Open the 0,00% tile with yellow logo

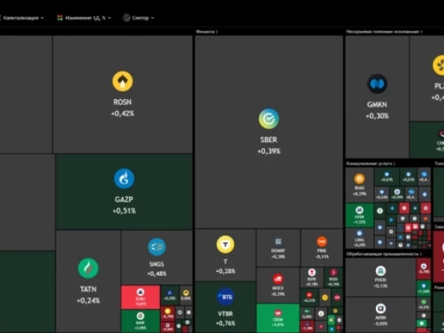click(186, 295)
